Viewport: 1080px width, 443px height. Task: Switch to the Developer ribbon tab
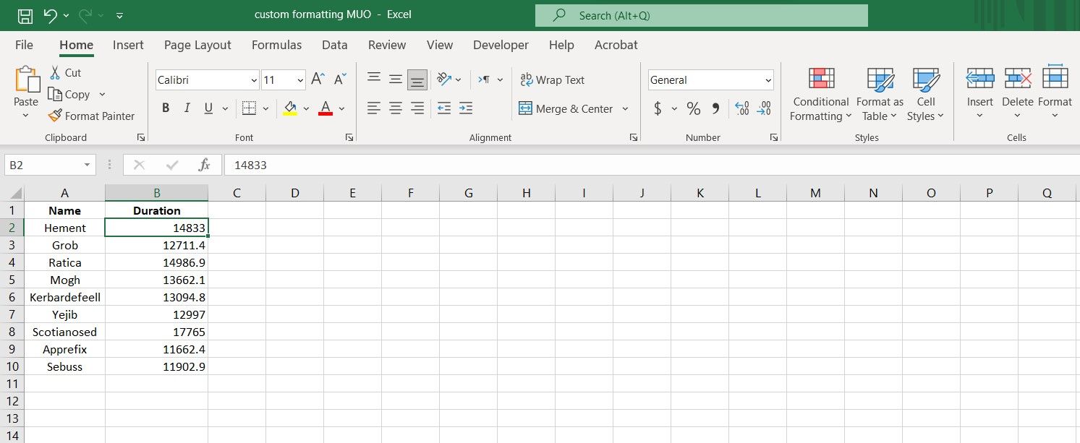coord(501,45)
